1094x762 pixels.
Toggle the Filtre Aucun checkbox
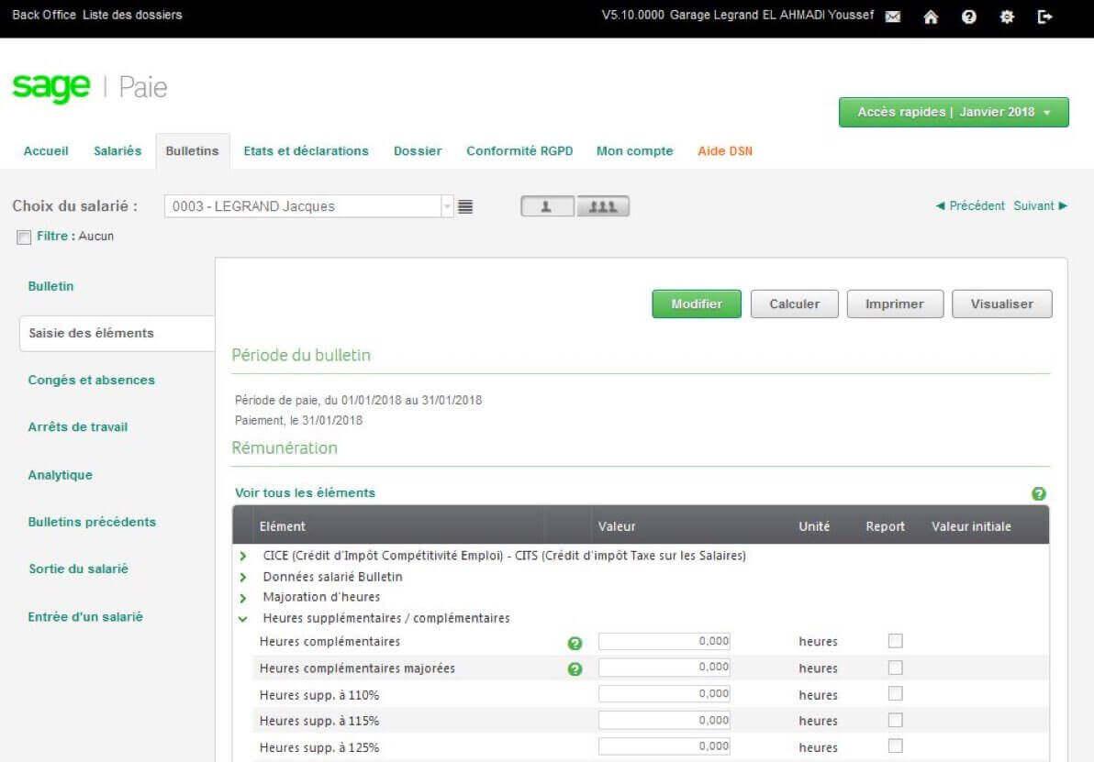(x=23, y=237)
